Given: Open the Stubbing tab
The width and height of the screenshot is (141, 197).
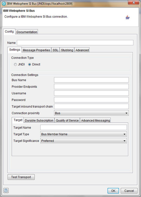Looking at the screenshot, I should pos(67,50).
